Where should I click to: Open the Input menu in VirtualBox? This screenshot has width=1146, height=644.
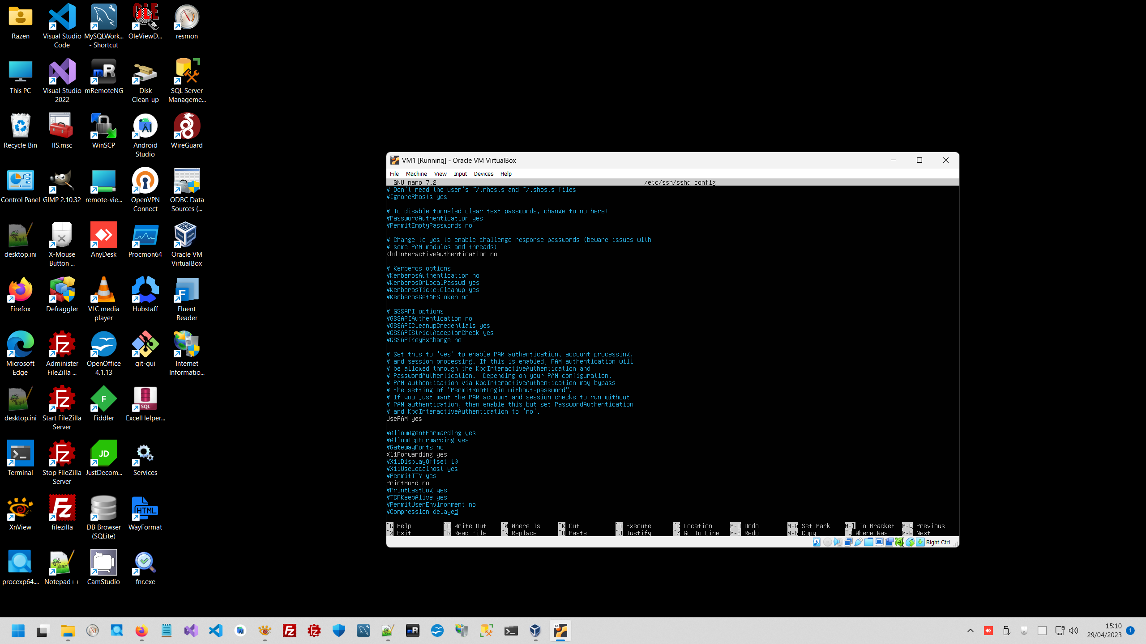(x=460, y=174)
